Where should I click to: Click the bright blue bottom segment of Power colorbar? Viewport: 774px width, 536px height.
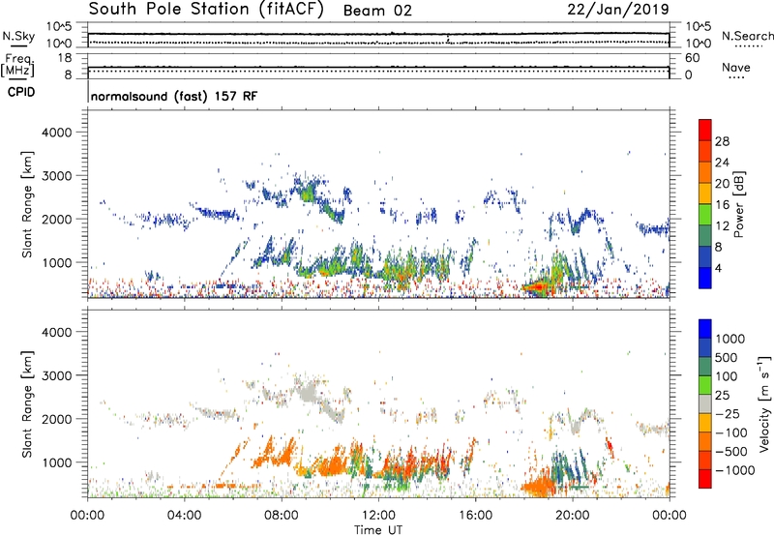pos(705,278)
